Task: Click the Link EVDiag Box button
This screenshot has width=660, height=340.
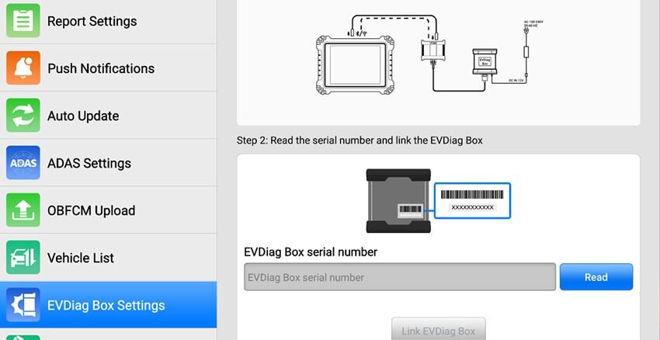Action: tap(438, 329)
